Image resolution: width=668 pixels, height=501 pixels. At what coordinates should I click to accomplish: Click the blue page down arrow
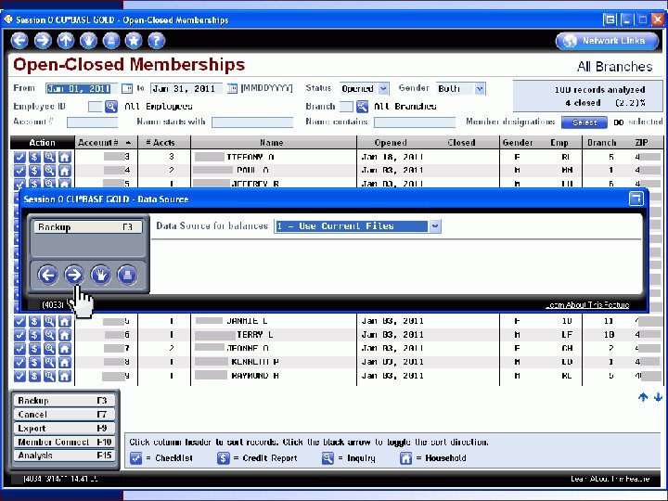[x=658, y=397]
